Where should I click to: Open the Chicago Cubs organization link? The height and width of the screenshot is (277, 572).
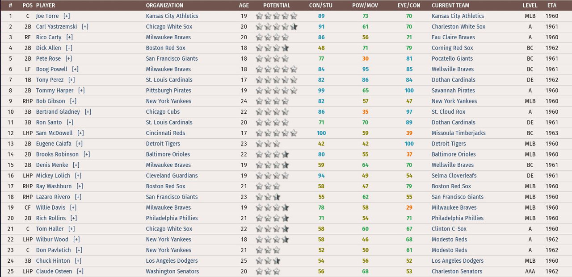tap(163, 112)
